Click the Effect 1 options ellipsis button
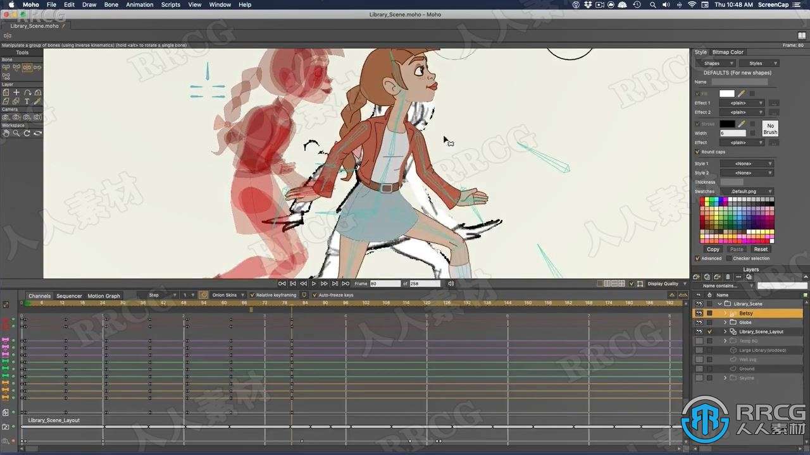The height and width of the screenshot is (455, 810). [x=774, y=103]
